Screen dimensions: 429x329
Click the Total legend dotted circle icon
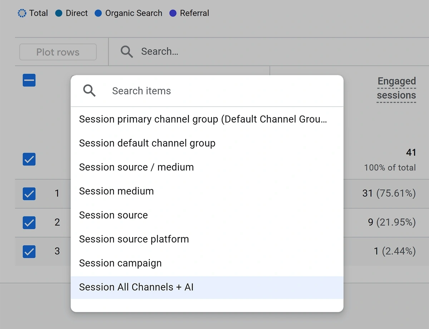pyautogui.click(x=22, y=13)
